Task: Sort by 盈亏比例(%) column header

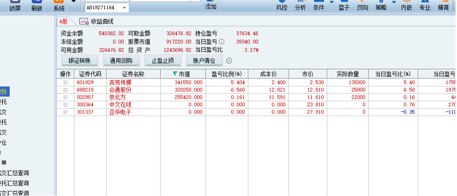Action: pos(227,74)
